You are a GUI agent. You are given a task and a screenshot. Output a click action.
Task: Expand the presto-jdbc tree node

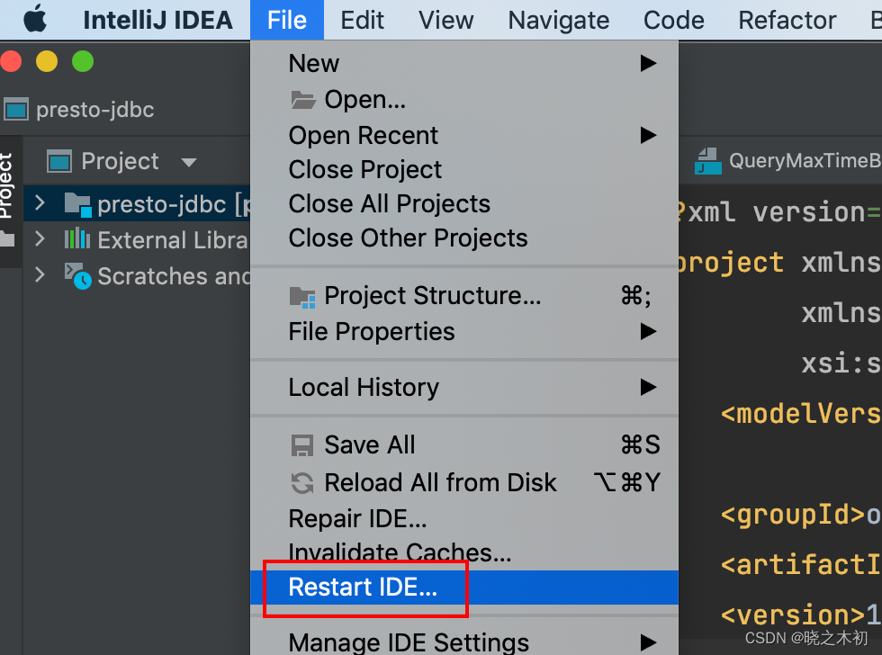(40, 204)
